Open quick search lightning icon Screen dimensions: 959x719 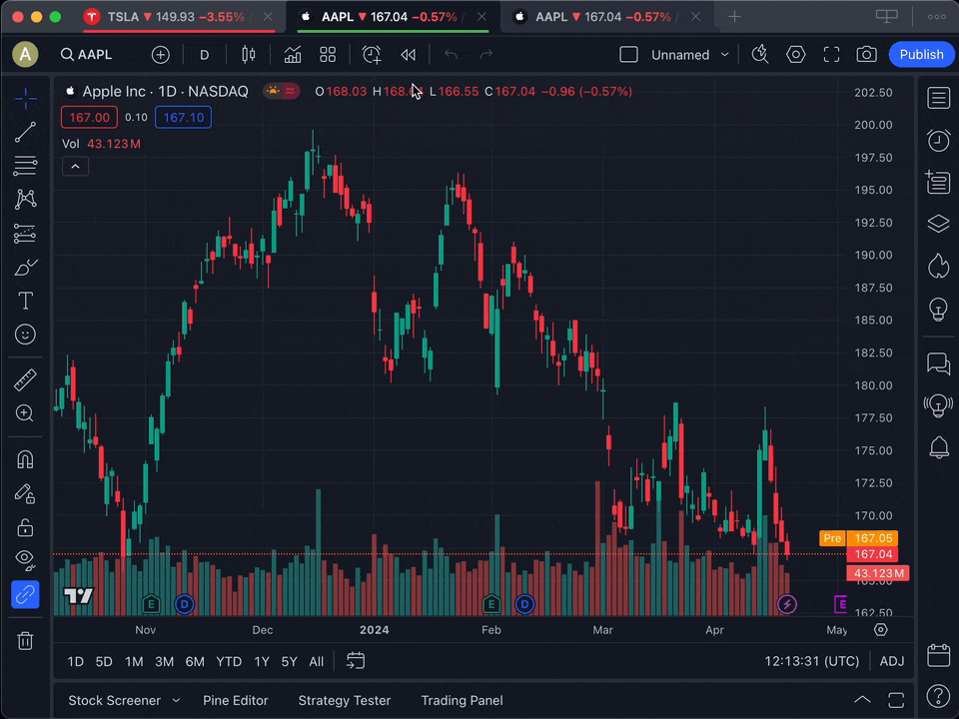click(x=759, y=54)
